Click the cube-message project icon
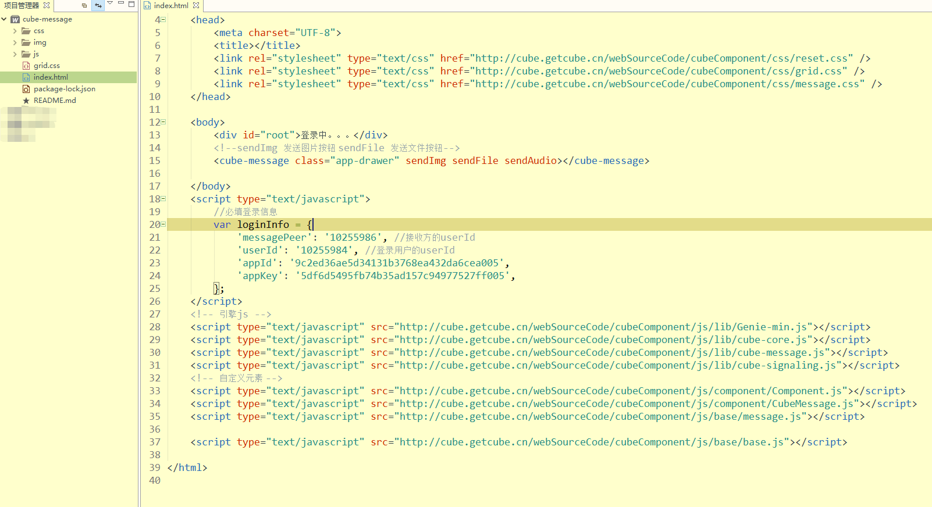932x507 pixels. [x=15, y=19]
